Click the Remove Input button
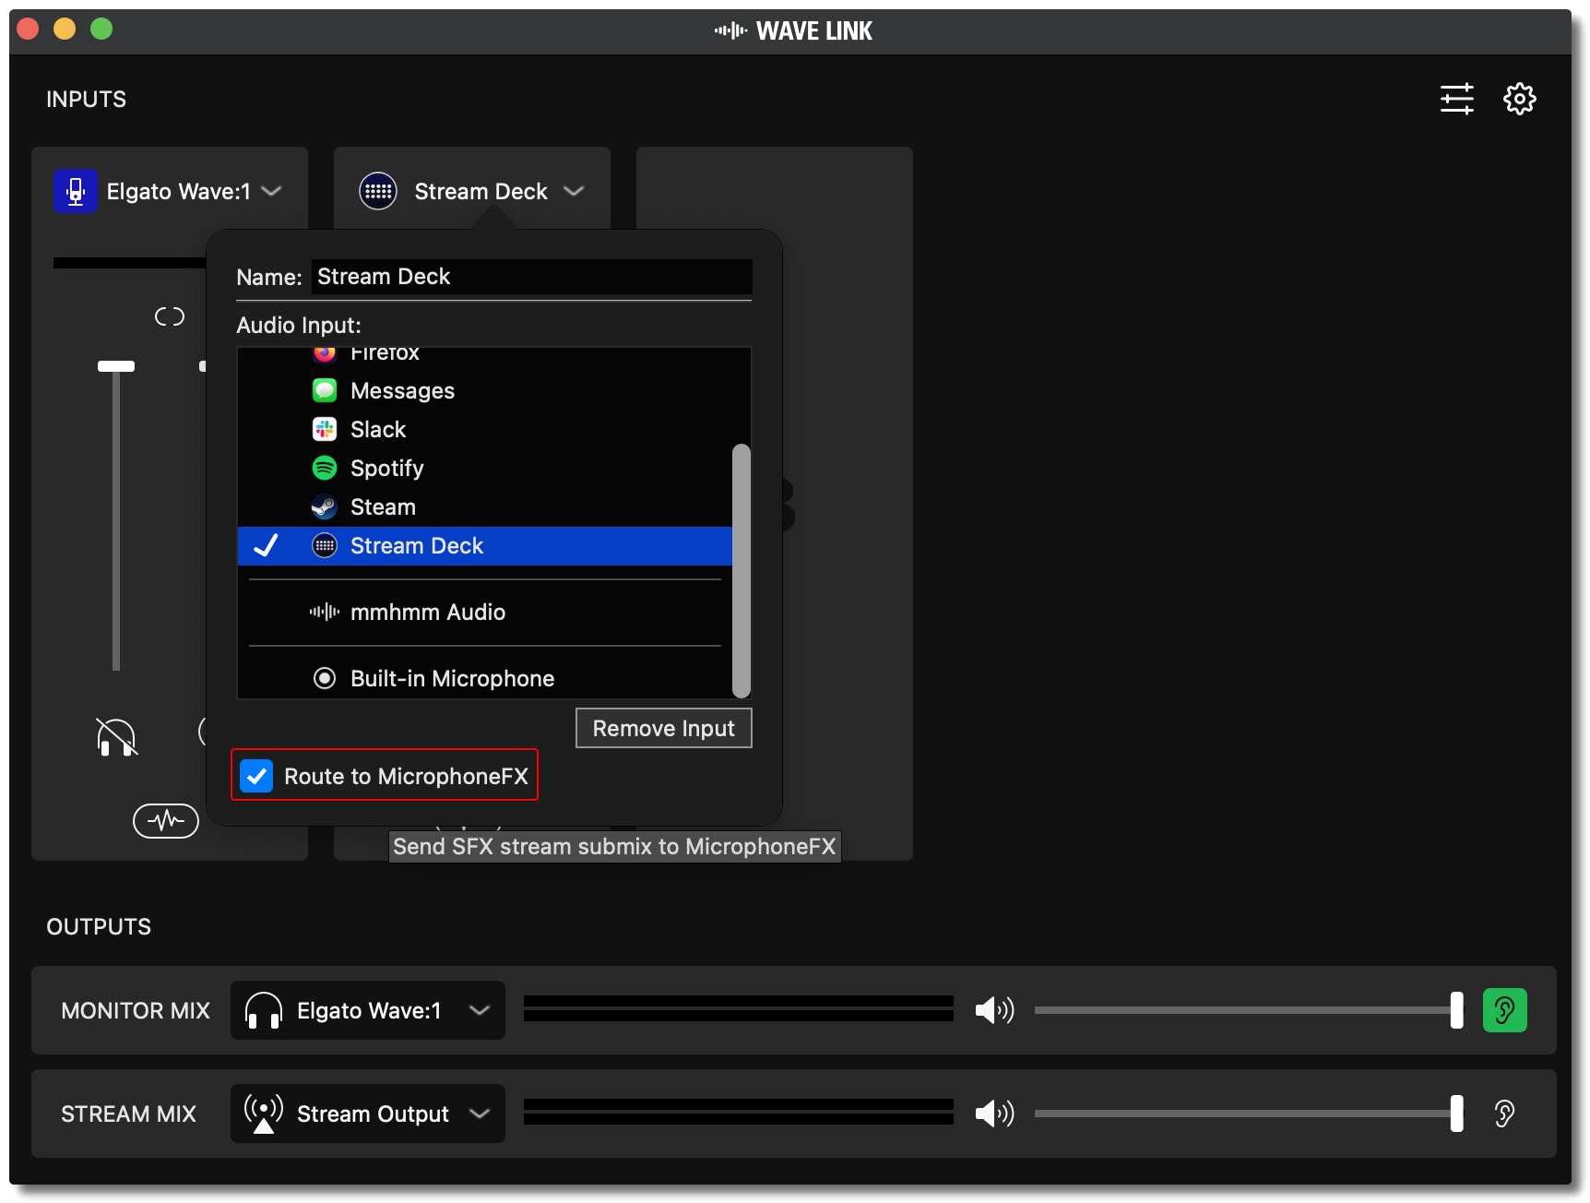Screen dimensions: 1590x1203 (663, 728)
